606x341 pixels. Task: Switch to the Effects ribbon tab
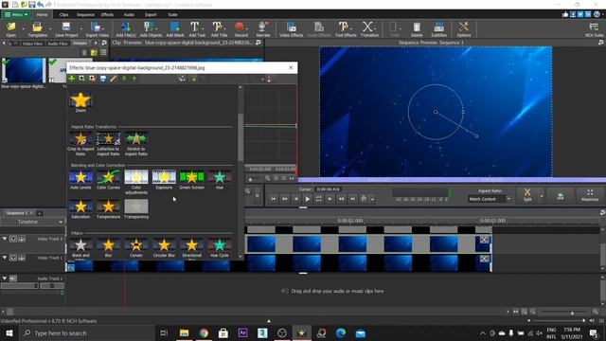coord(107,15)
